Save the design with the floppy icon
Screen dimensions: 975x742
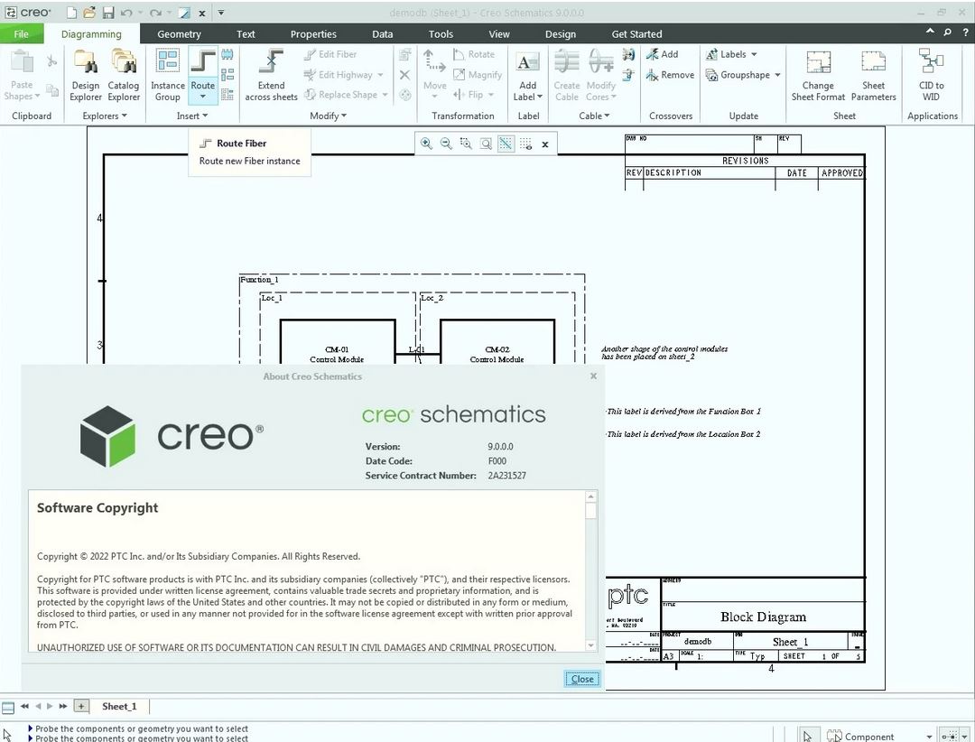pos(108,13)
